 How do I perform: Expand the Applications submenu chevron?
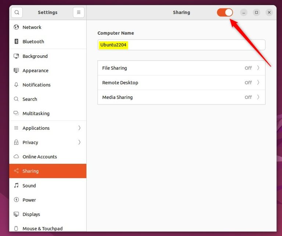point(79,128)
